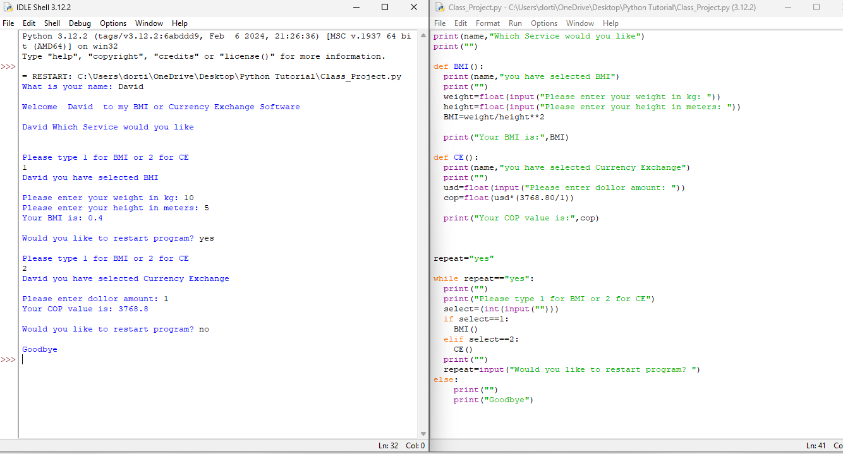Click the 'Ln: 41' editor status entry

pos(816,446)
